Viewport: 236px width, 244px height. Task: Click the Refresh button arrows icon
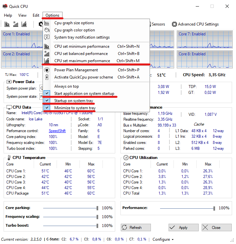tap(124, 228)
